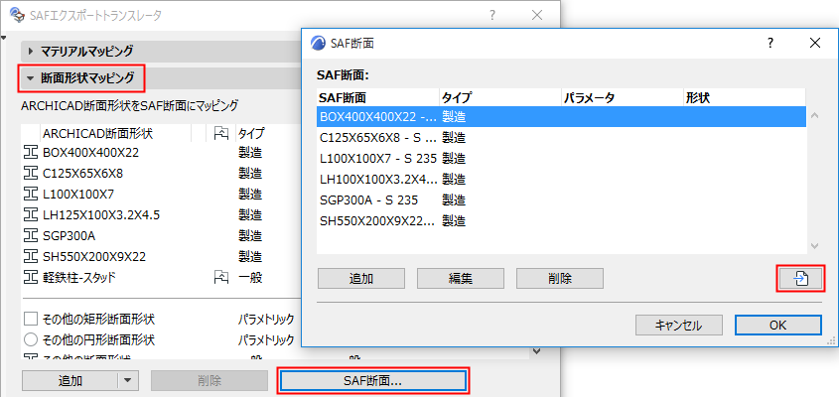Click scroll-down arrow of ARCHICAD profile list
The width and height of the screenshot is (839, 397).
[x=537, y=351]
